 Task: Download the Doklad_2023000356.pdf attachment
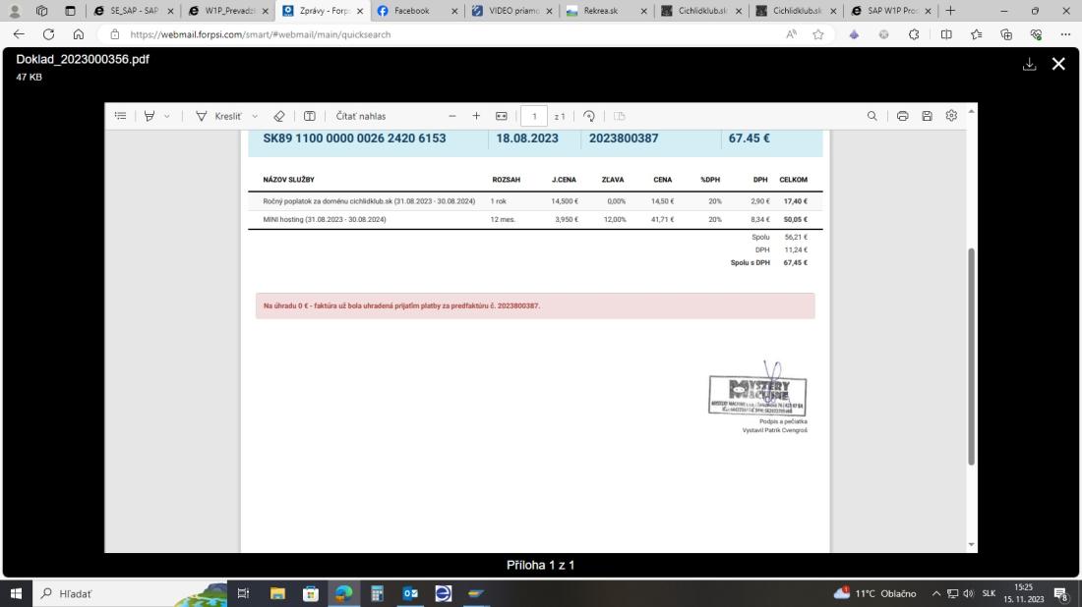pyautogui.click(x=1029, y=64)
